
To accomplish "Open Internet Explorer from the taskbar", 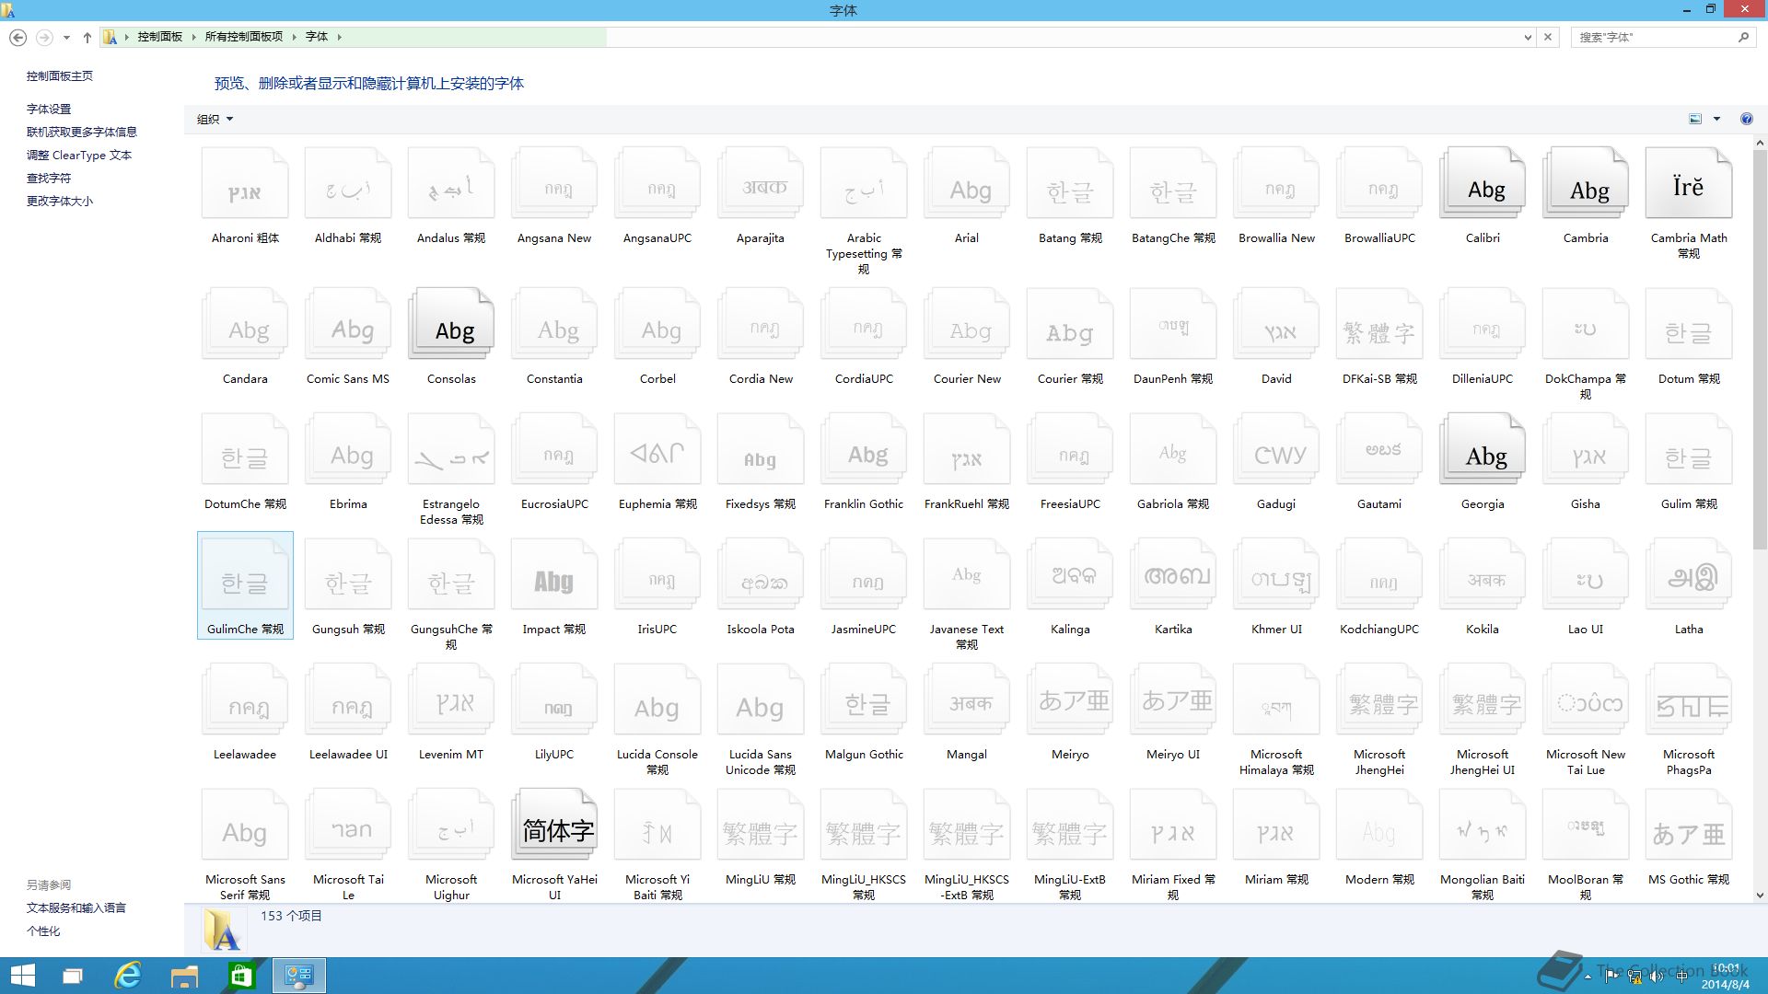I will (127, 976).
